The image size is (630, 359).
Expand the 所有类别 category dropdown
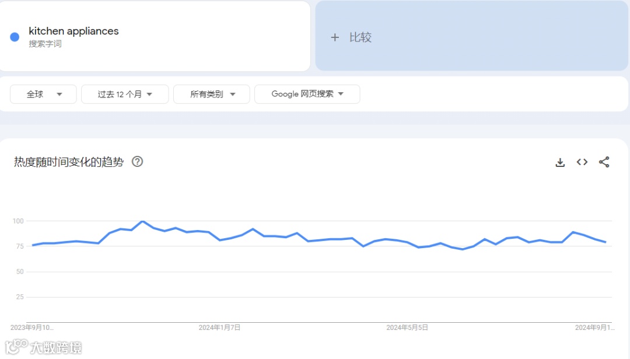pyautogui.click(x=212, y=94)
